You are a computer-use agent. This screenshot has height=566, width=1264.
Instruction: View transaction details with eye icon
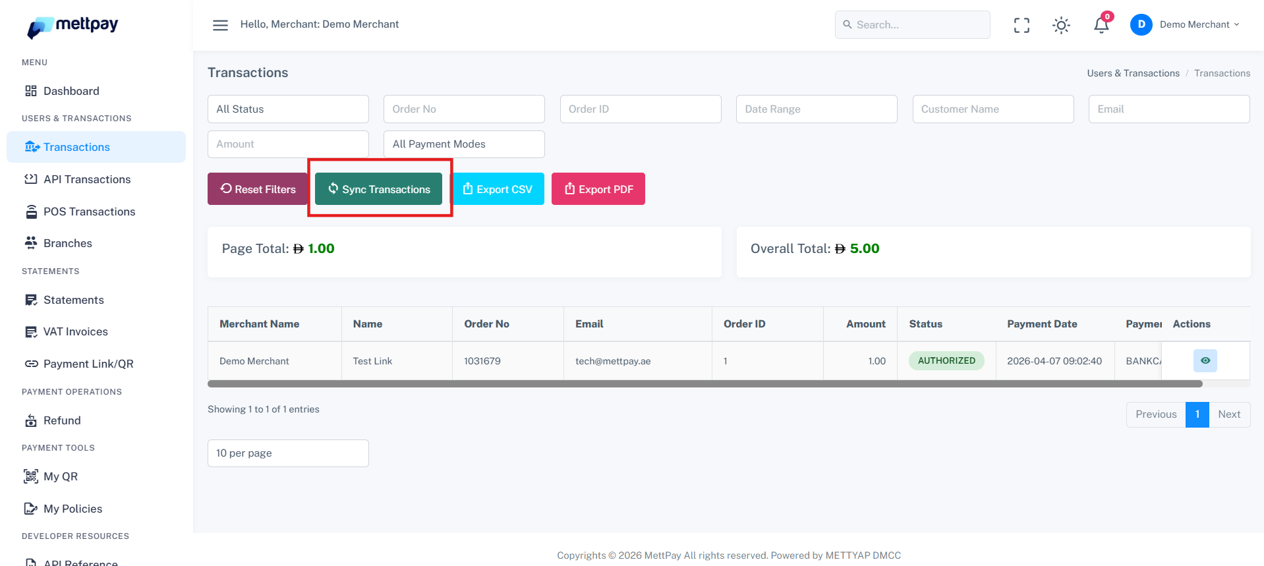click(x=1205, y=360)
